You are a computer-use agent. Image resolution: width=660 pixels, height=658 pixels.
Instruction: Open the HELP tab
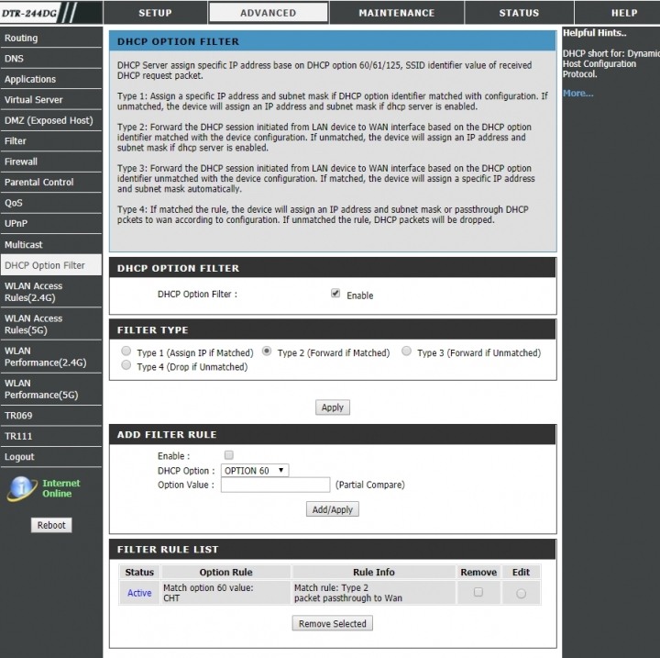click(x=617, y=13)
